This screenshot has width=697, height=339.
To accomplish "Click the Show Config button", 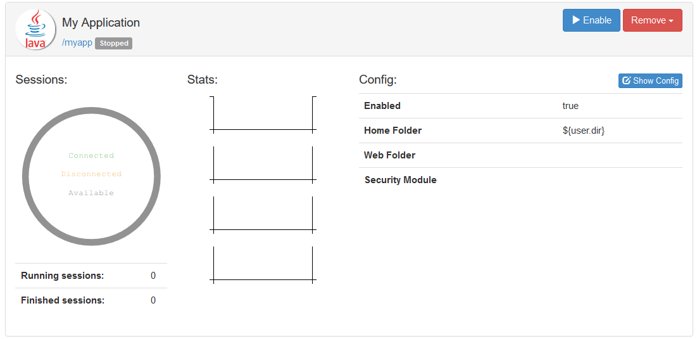I will tap(650, 80).
